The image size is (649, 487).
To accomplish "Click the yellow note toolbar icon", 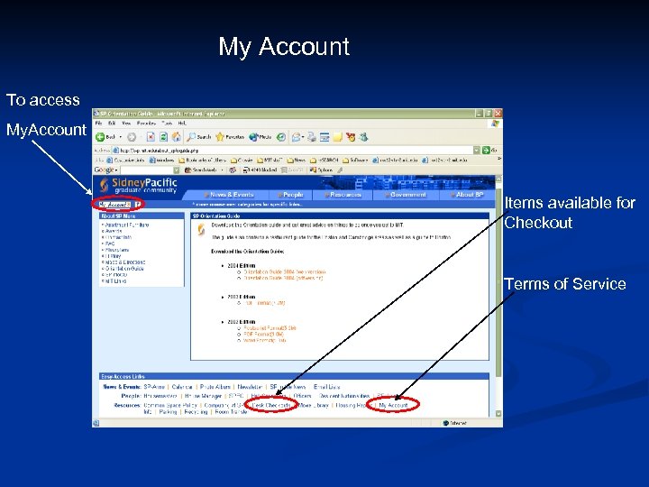I will pos(338,137).
